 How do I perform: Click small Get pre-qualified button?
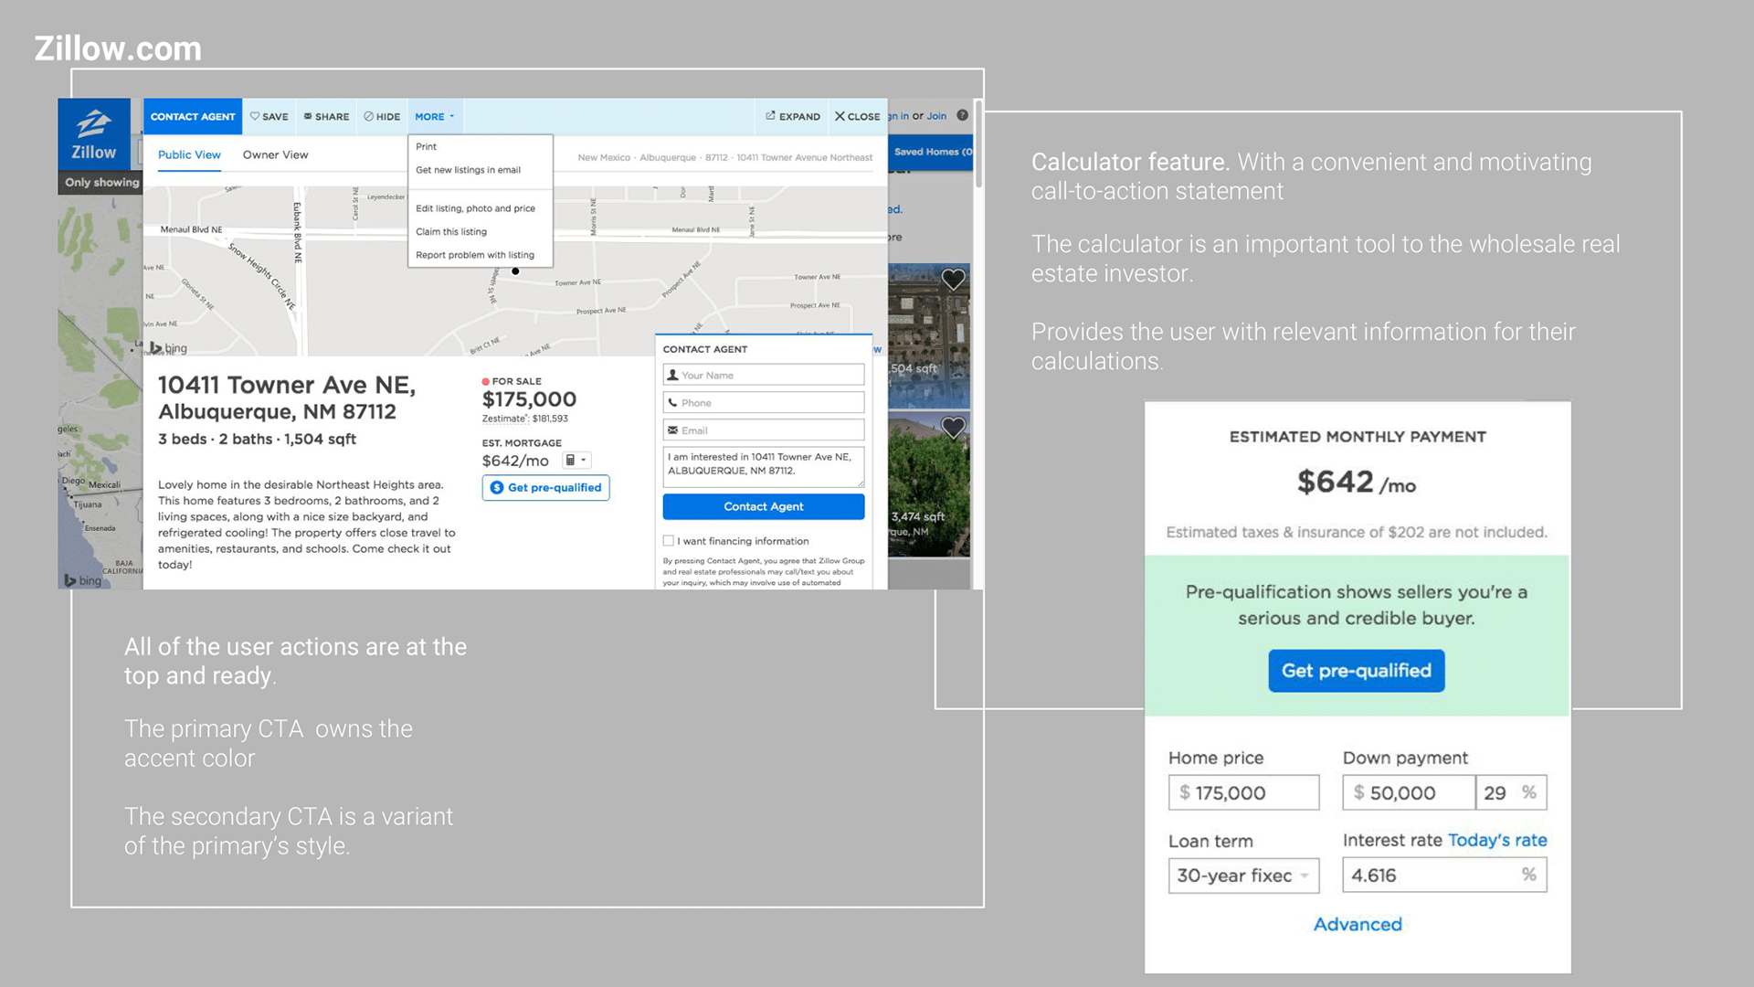[545, 488]
